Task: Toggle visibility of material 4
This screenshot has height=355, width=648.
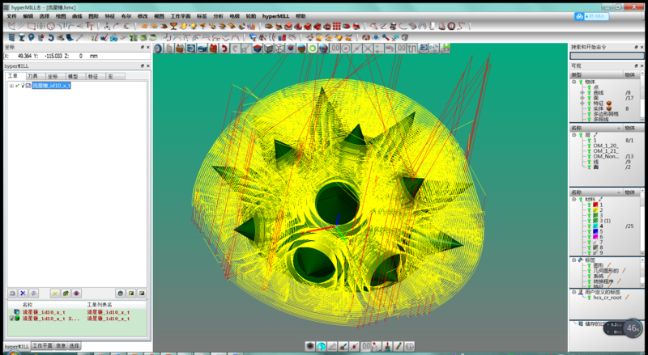Action: (x=590, y=226)
